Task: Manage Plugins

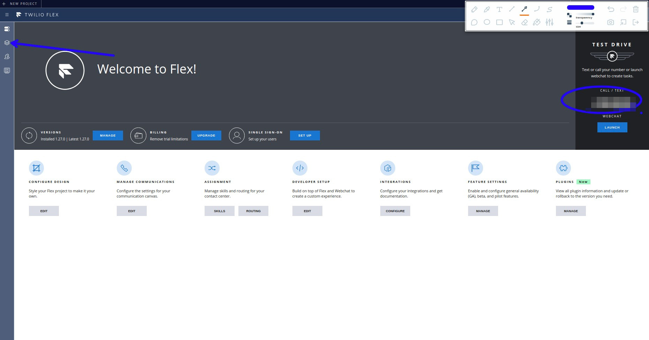Action: pos(571,211)
